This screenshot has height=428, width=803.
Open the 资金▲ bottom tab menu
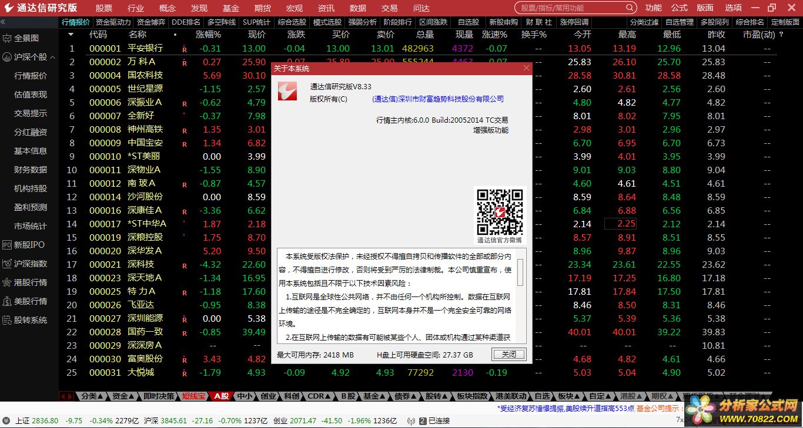(124, 396)
